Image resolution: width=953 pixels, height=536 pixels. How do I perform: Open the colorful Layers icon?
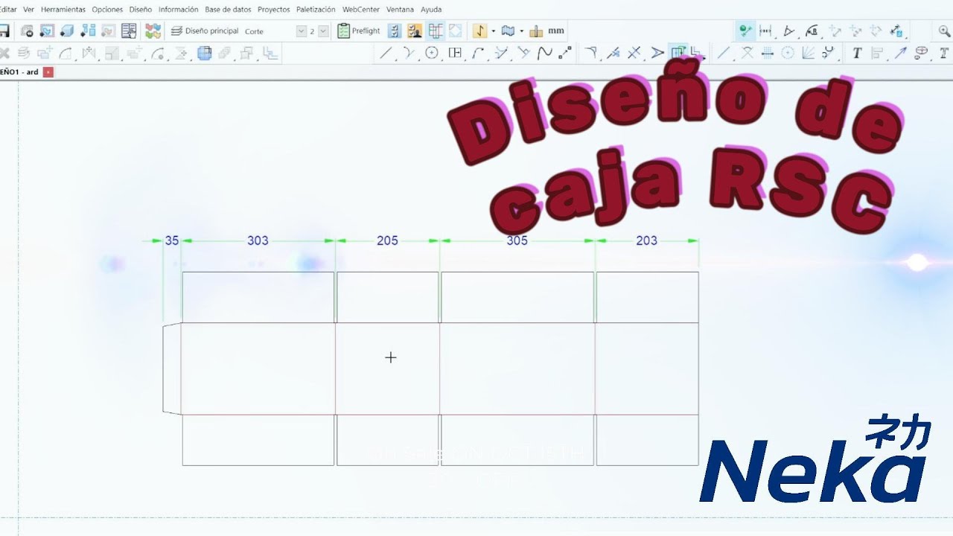153,31
